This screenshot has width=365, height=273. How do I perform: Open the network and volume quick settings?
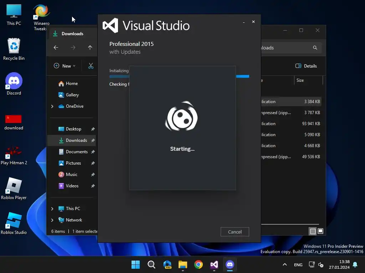click(316, 264)
